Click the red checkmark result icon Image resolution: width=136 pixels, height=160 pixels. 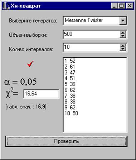[x=30, y=63]
